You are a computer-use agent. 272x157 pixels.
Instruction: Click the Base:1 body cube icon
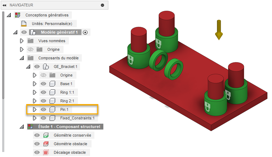[x=52, y=84]
